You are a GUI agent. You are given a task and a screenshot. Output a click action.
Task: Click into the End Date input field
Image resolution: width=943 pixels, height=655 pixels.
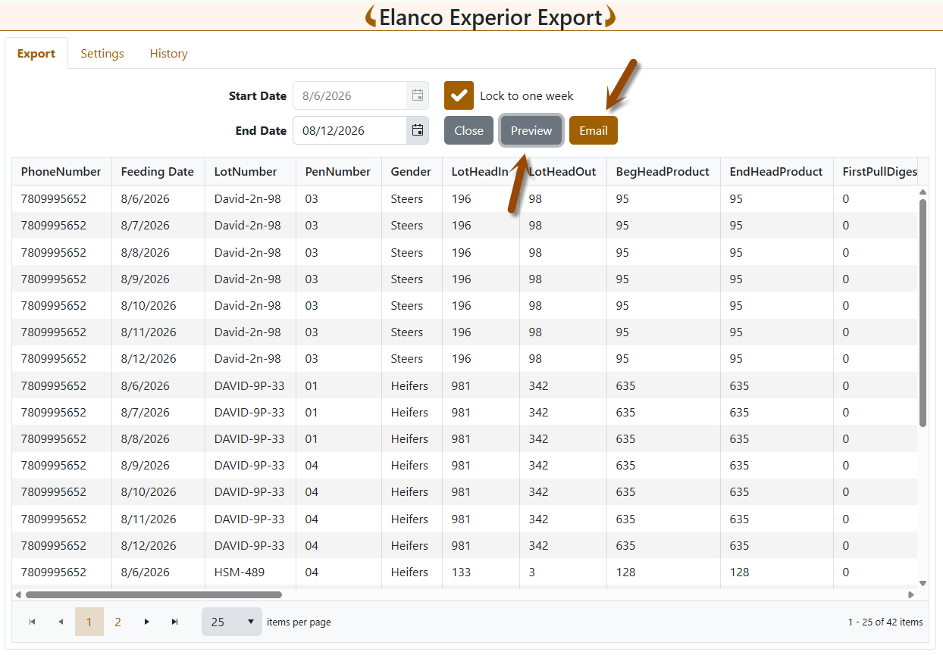349,130
